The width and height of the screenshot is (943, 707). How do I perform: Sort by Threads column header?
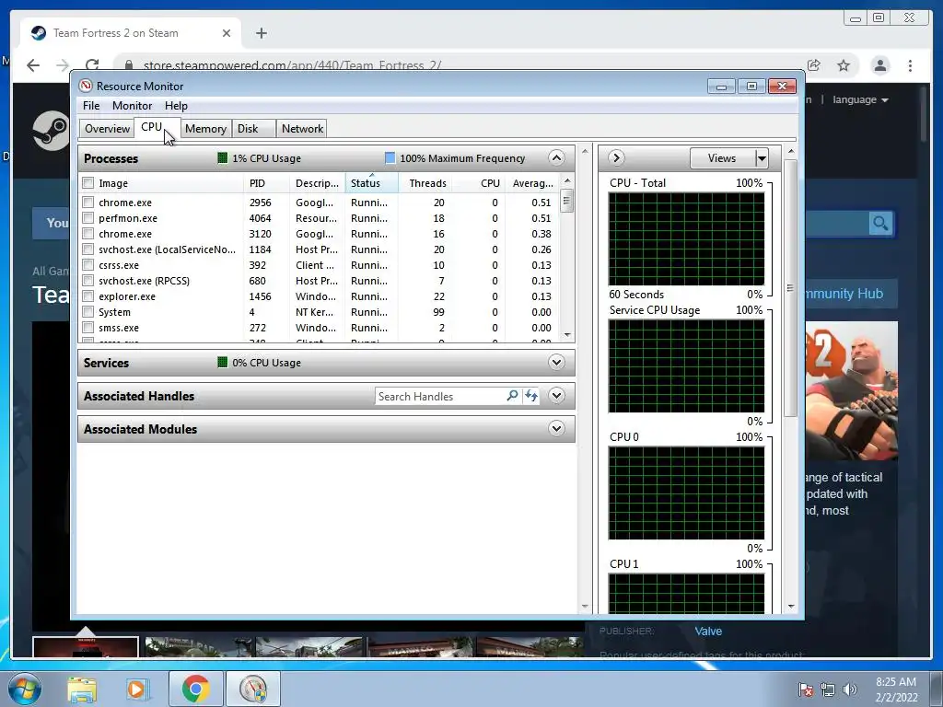425,183
